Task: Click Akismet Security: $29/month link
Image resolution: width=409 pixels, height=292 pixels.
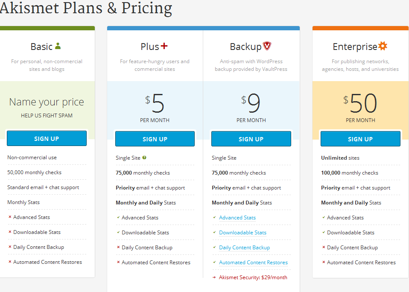Action: coord(253,277)
